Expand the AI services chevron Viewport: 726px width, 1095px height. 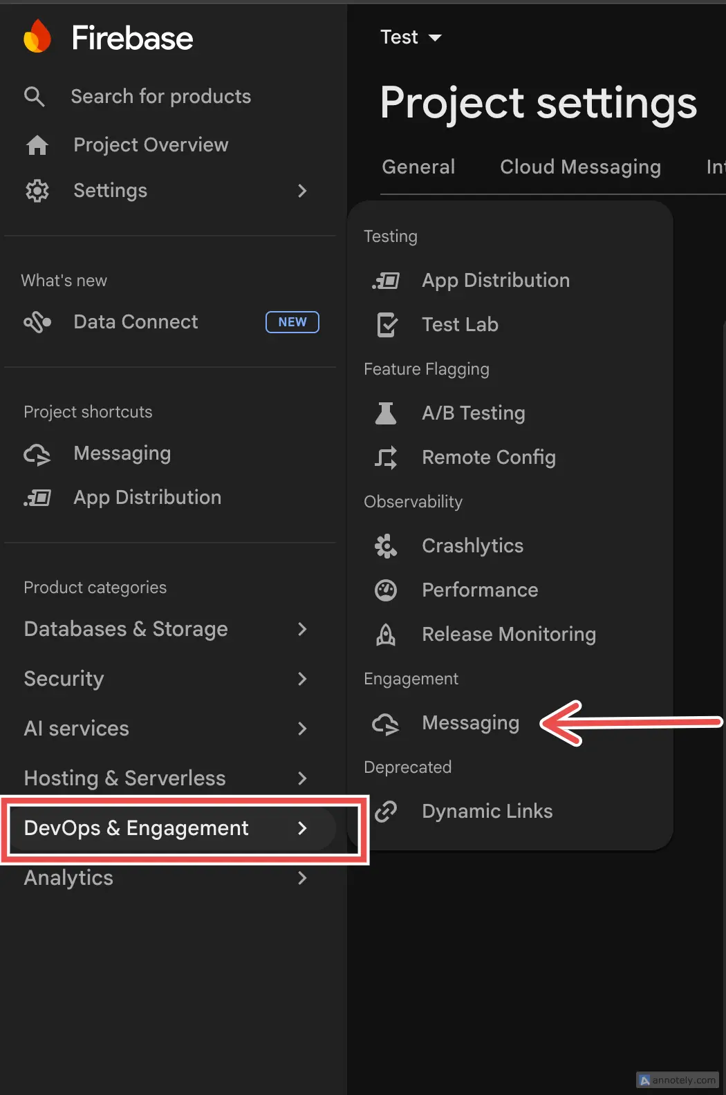302,729
